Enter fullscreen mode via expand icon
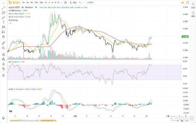Image resolution: width=196 pixels, height=123 pixels. click(188, 2)
